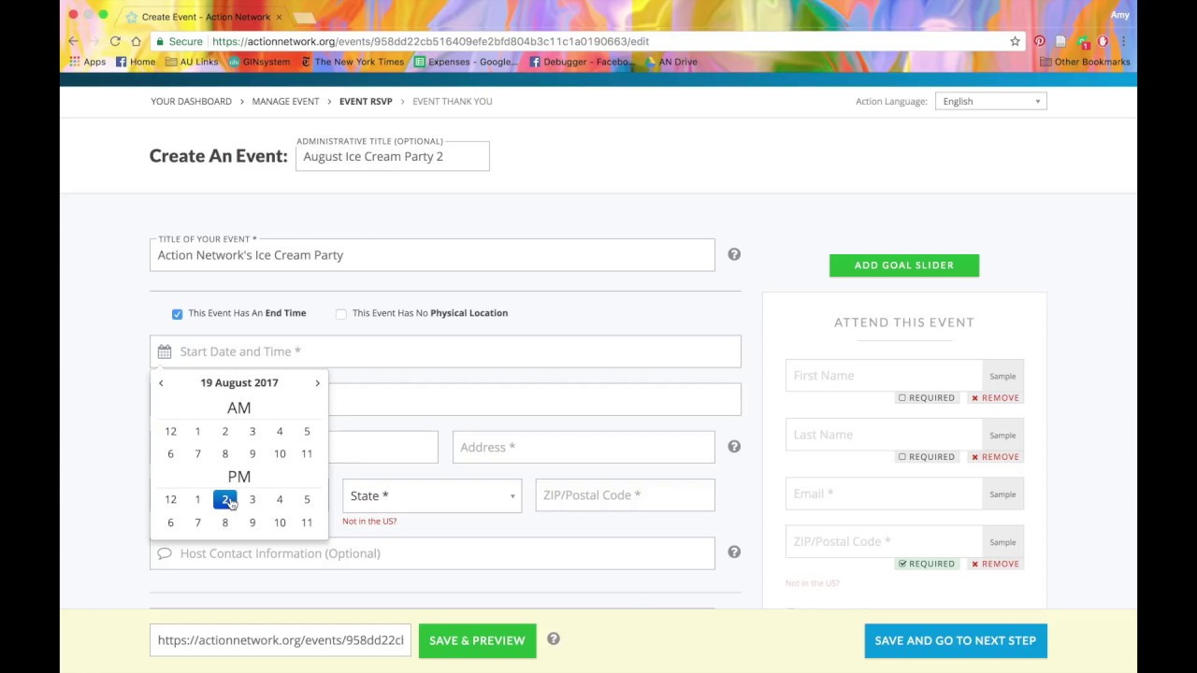Screen dimensions: 1197x673
Task: Select 2 PM in the time picker
Action: click(224, 499)
